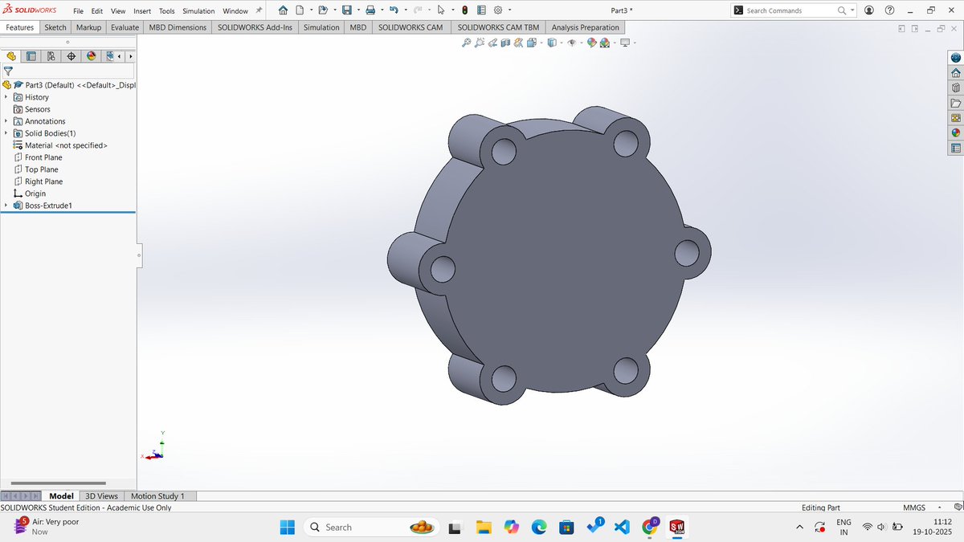964x542 pixels.
Task: Open the 3DEXPERIENCE task pane tab
Action: [x=955, y=58]
